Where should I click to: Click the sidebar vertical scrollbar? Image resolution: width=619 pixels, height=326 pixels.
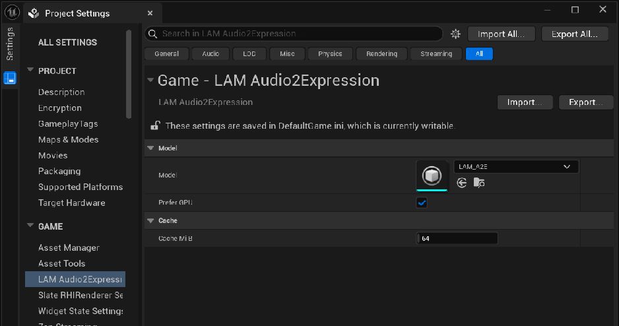pyautogui.click(x=128, y=74)
